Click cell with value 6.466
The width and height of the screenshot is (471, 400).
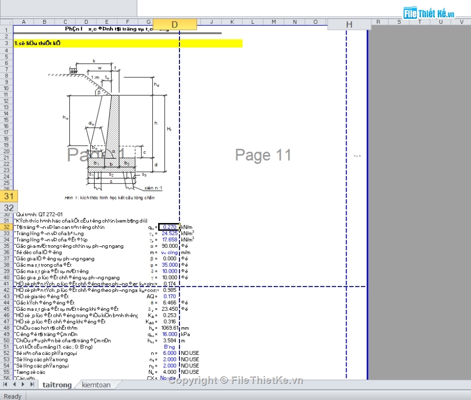169,303
